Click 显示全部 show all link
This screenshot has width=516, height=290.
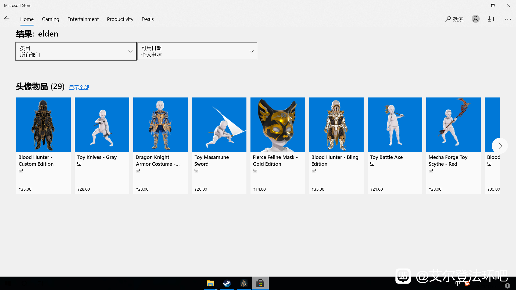[79, 88]
